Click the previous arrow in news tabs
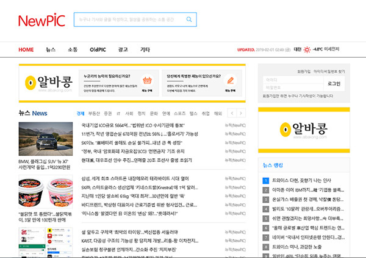 [232, 113]
